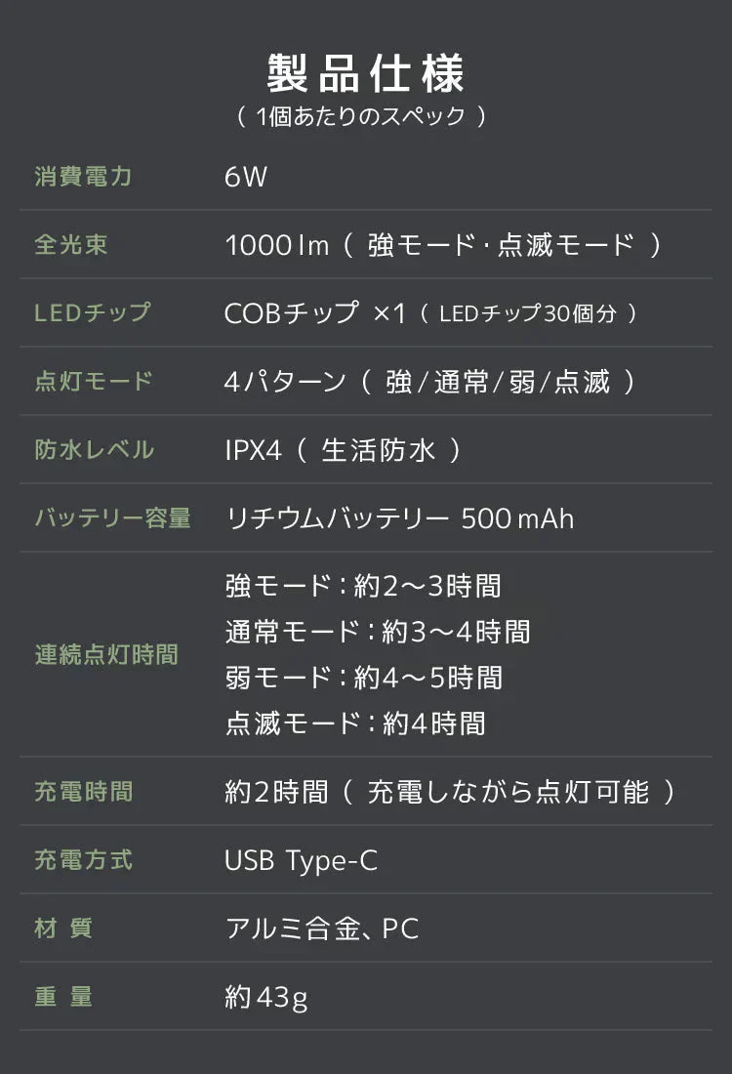Select the 全光束 row label

point(71,244)
